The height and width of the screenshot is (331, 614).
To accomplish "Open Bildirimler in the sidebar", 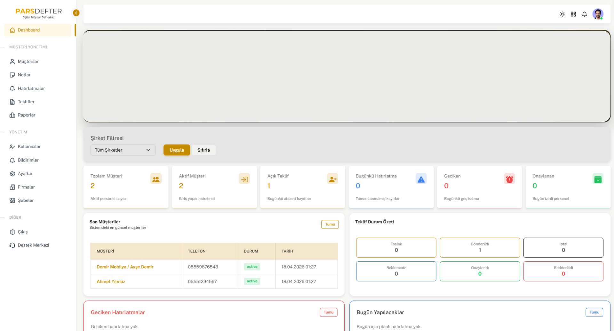I will click(x=28, y=160).
